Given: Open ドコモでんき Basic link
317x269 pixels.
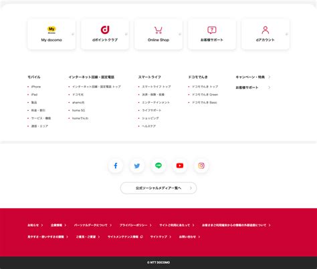Looking at the screenshot, I should tap(205, 102).
